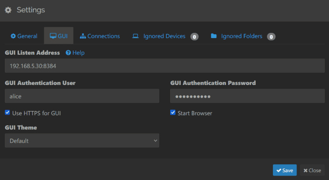Uncheck the Start Browser checkbox

click(x=173, y=113)
